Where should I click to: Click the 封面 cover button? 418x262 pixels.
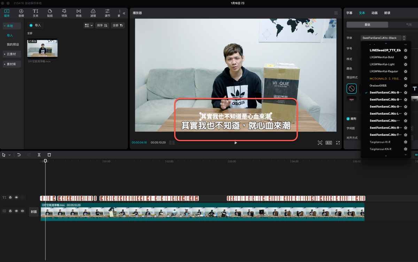point(34,212)
